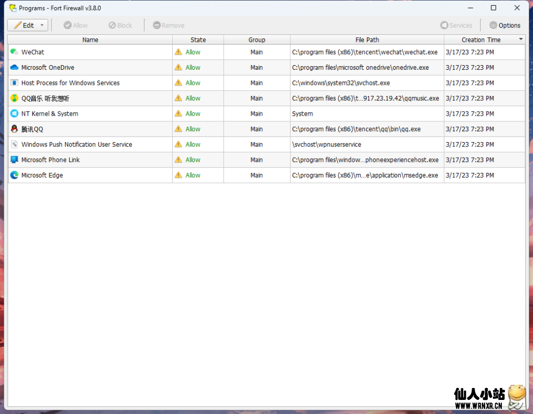Viewport: 533px width, 414px height.
Task: Click the Block button in the toolbar
Action: click(120, 25)
